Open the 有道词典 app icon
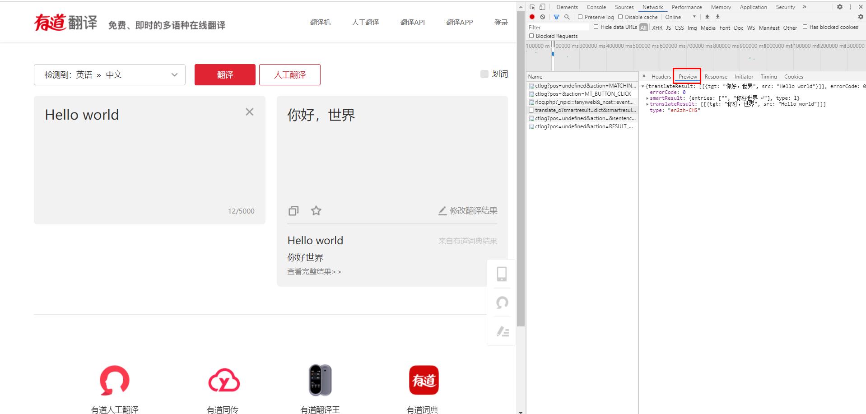The width and height of the screenshot is (866, 414). pyautogui.click(x=424, y=380)
